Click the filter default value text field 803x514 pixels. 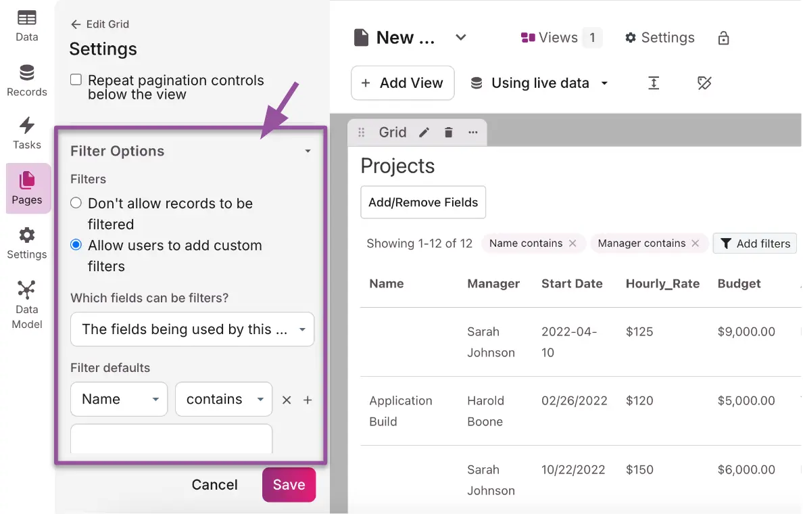point(171,439)
